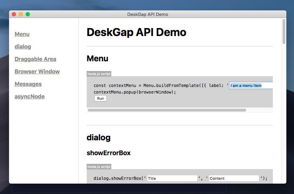Jump to the dialog section link

[23, 46]
